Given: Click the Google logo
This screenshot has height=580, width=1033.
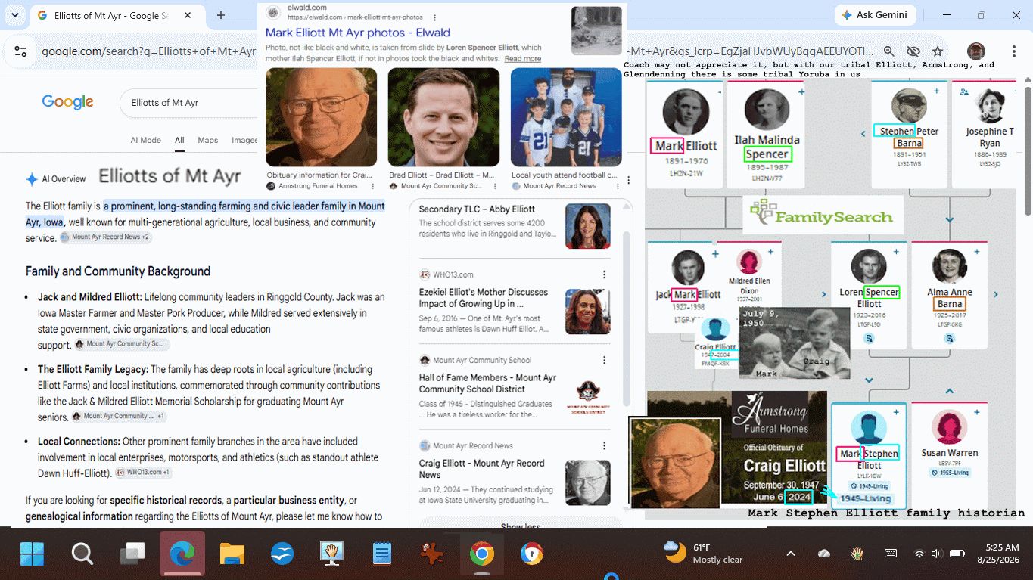Looking at the screenshot, I should [x=67, y=102].
